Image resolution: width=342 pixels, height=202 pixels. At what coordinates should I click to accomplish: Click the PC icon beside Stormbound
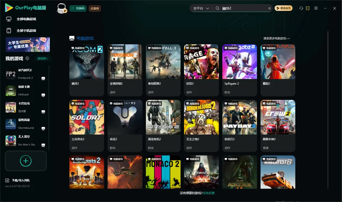43,128
